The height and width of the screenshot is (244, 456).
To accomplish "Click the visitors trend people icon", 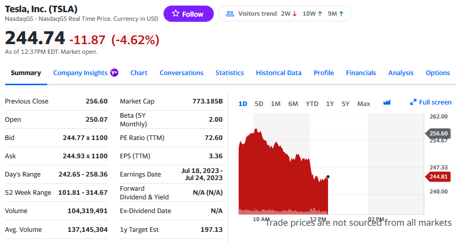I will click(230, 14).
